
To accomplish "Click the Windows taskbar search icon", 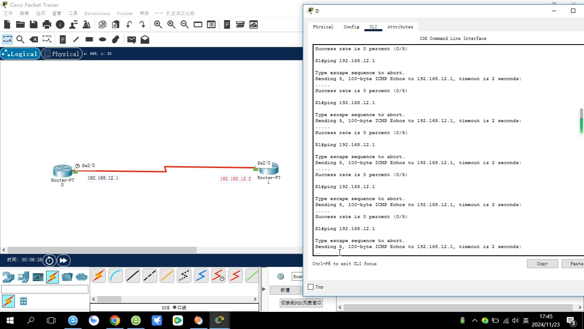I will click(31, 320).
